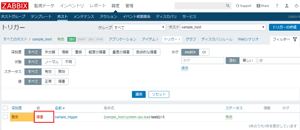This screenshot has width=300, height=130.
Task: Select 深刻度 致命的な障害 option
Action: [x=146, y=52]
